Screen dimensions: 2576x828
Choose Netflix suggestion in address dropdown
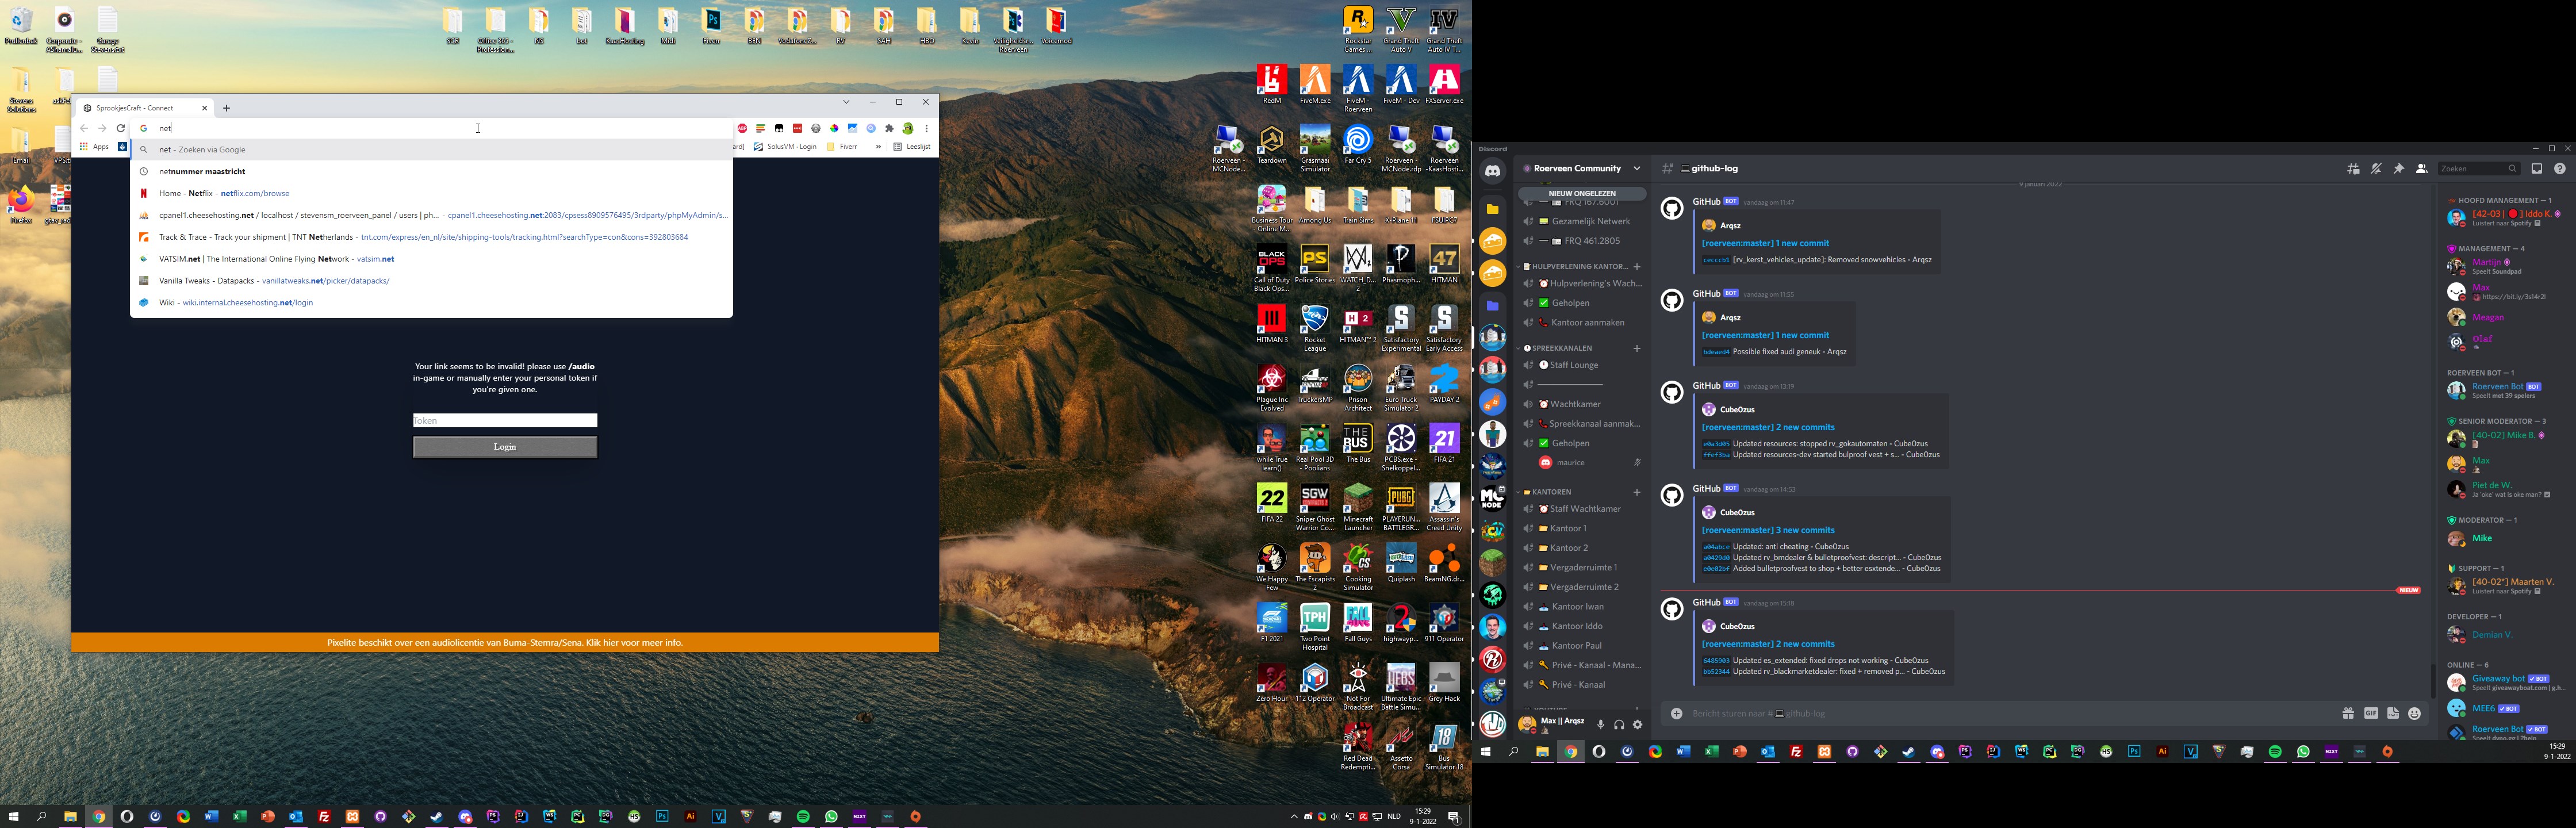click(224, 193)
